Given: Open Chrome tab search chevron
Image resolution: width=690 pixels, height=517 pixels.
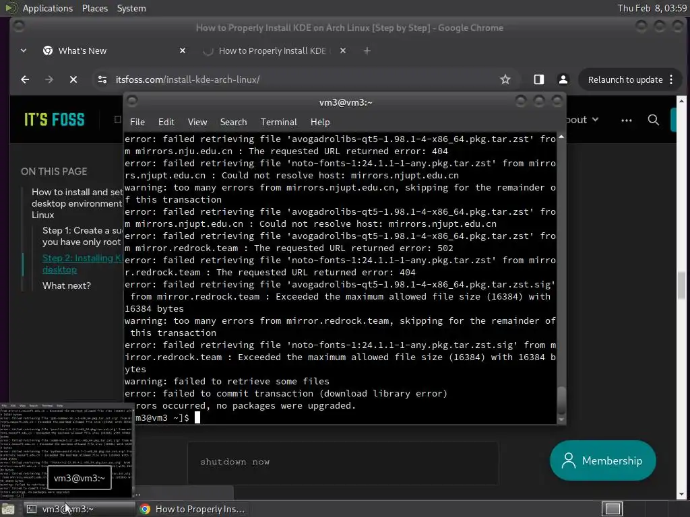Looking at the screenshot, I should pos(24,51).
